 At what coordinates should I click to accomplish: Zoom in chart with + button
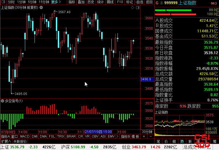[x=144, y=136]
